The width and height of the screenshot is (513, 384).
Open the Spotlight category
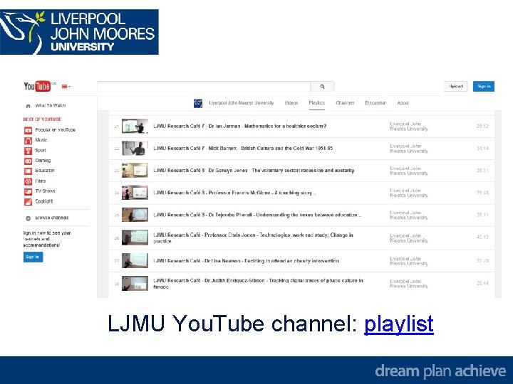coord(44,201)
